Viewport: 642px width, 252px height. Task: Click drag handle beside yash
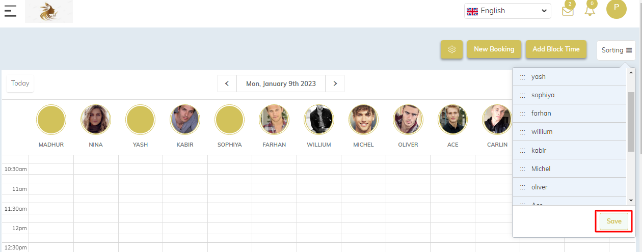click(522, 77)
